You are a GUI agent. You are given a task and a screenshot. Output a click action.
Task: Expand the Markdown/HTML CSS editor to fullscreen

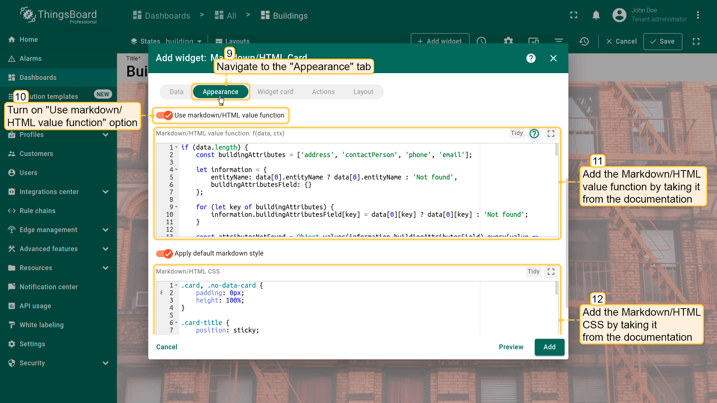click(551, 272)
